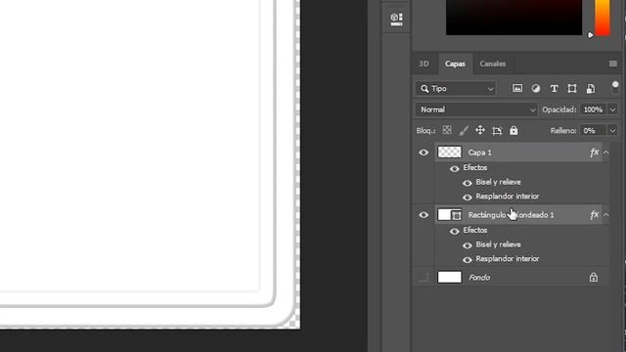Lock image pixels with brush icon
626x352 pixels.
[464, 130]
